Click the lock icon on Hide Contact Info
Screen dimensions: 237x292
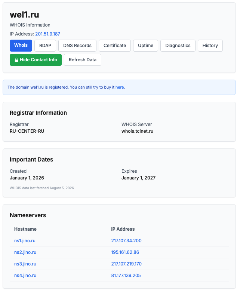(x=16, y=60)
